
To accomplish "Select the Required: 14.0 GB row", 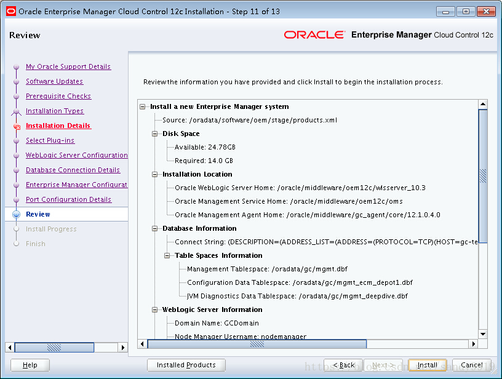I will [x=204, y=161].
